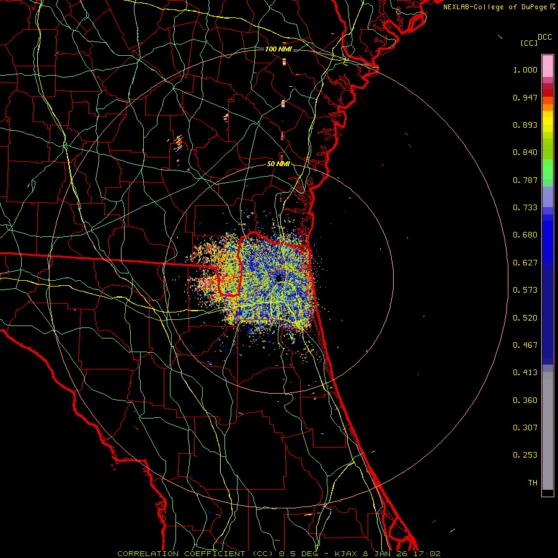
Task: Click the KJAX station identifier in the caption
Action: click(346, 554)
